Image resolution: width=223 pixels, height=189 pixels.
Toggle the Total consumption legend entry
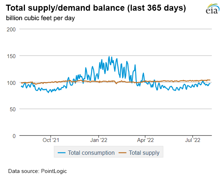click(86, 153)
